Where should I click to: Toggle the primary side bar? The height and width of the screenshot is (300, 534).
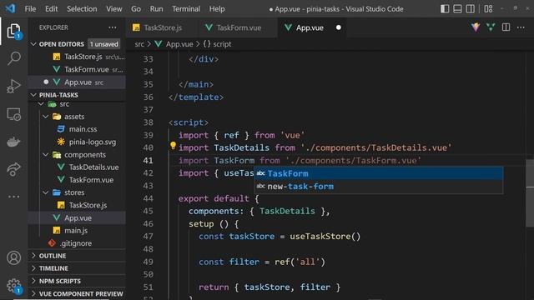(x=445, y=9)
